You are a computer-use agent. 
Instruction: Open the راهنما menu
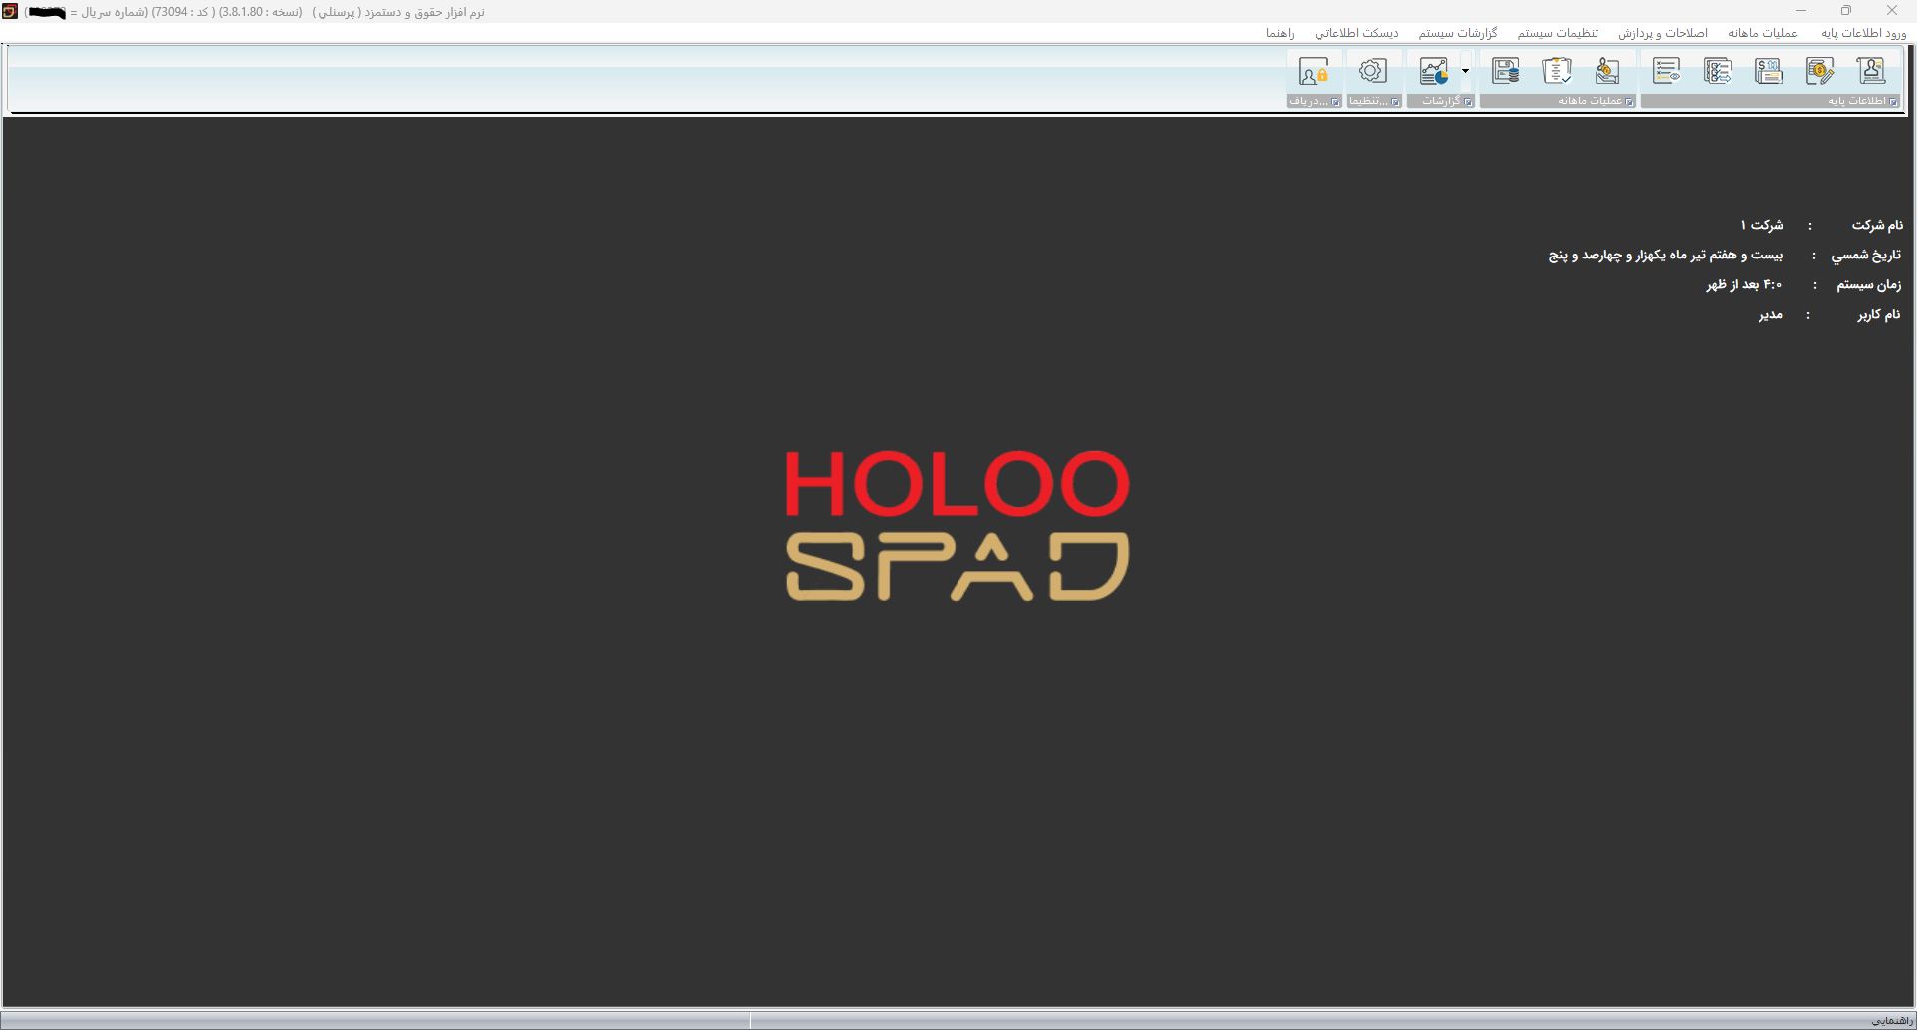(1280, 33)
